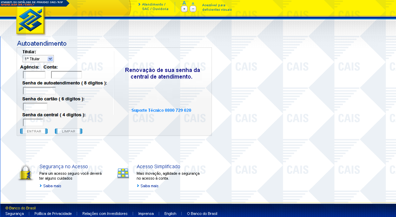
Task: Click the Conta input field
Action: click(66, 75)
